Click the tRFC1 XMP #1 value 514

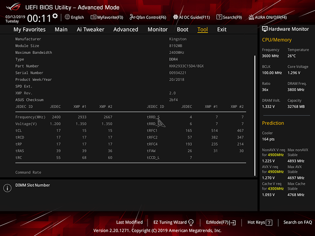pyautogui.click(x=214, y=131)
